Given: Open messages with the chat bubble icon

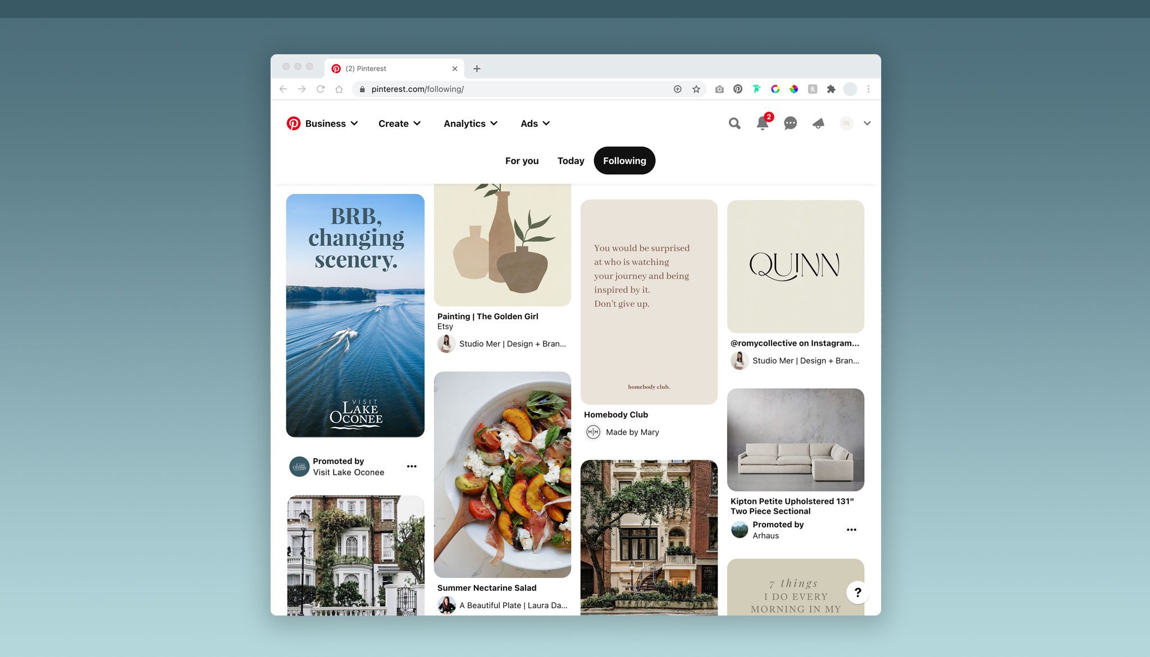Looking at the screenshot, I should point(790,123).
